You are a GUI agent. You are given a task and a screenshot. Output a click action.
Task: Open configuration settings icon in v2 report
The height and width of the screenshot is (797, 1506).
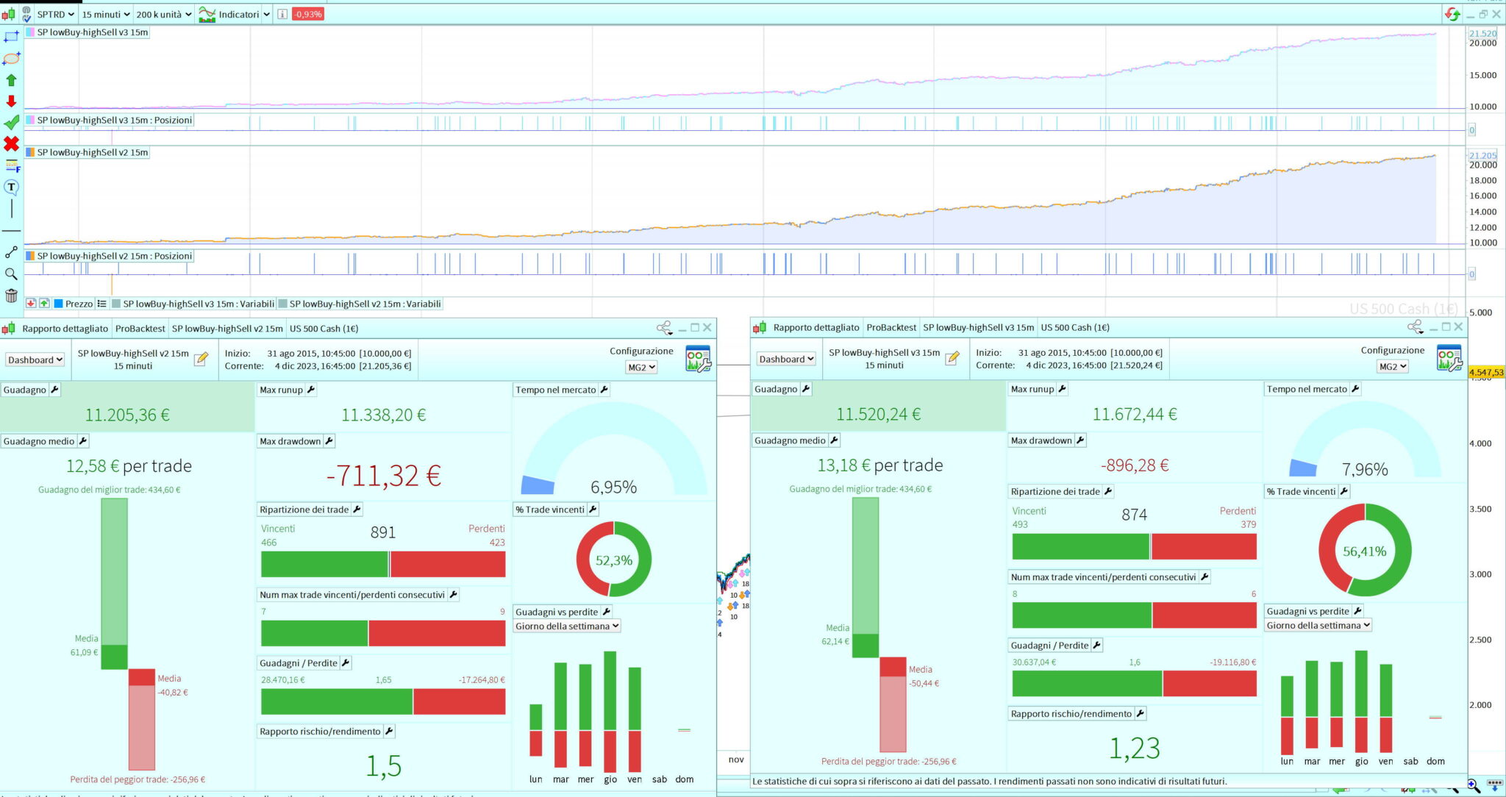coord(697,359)
